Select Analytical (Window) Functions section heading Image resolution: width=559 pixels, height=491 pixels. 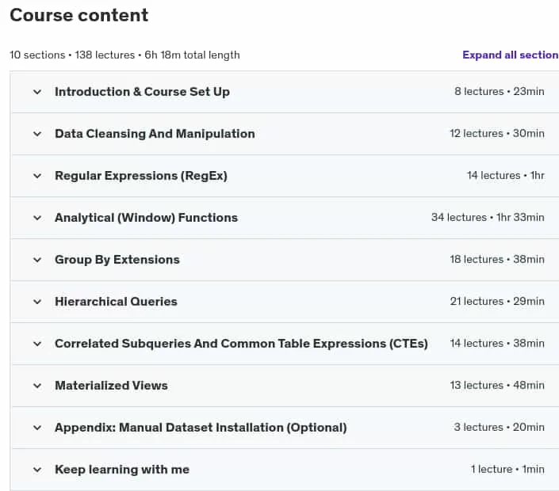point(146,218)
